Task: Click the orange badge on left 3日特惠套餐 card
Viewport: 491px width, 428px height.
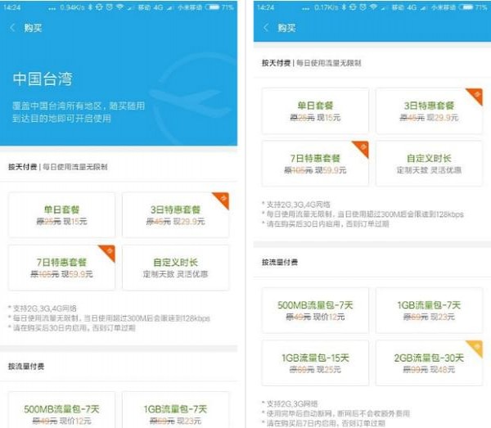Action: pos(221,200)
